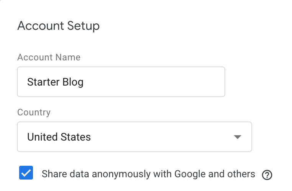Click the help question mark icon
292x191 pixels.
(267, 175)
